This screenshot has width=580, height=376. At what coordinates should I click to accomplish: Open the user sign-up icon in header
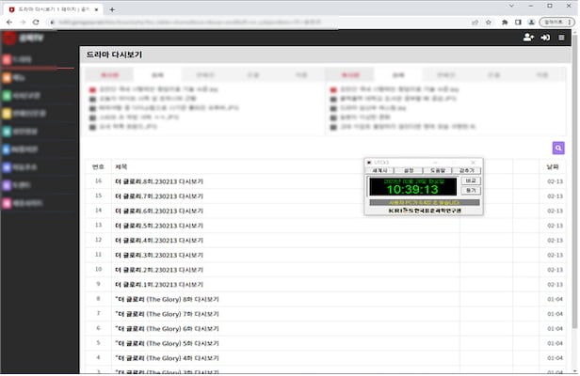pos(527,38)
